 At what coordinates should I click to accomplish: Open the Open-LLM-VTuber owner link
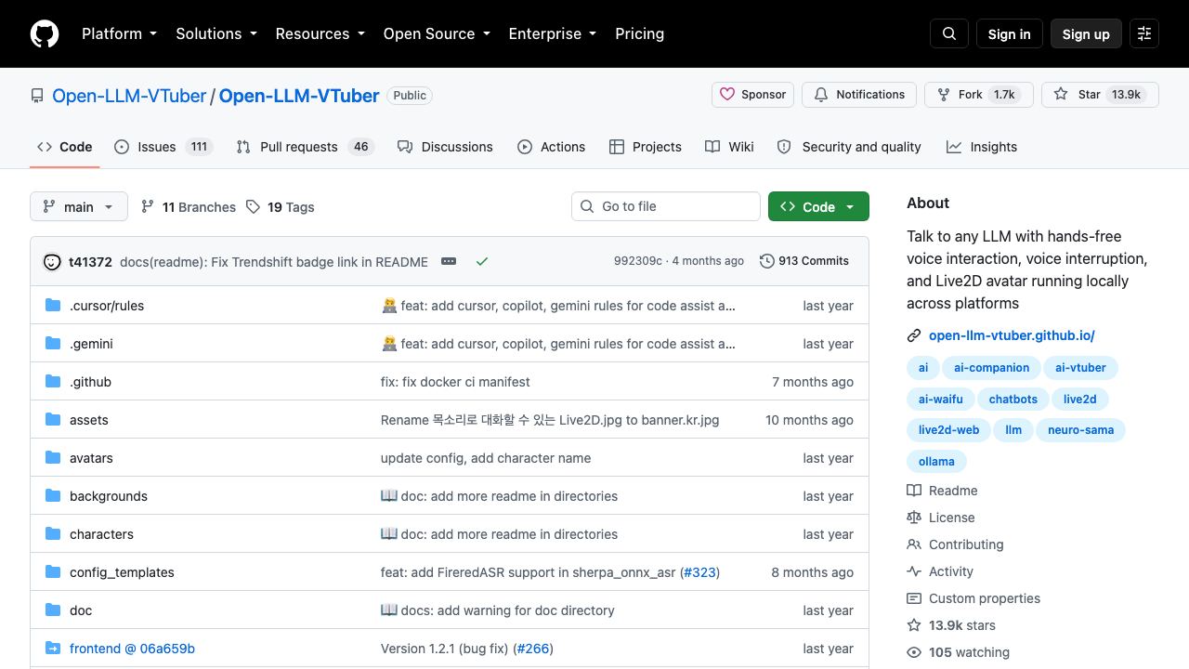(x=129, y=96)
